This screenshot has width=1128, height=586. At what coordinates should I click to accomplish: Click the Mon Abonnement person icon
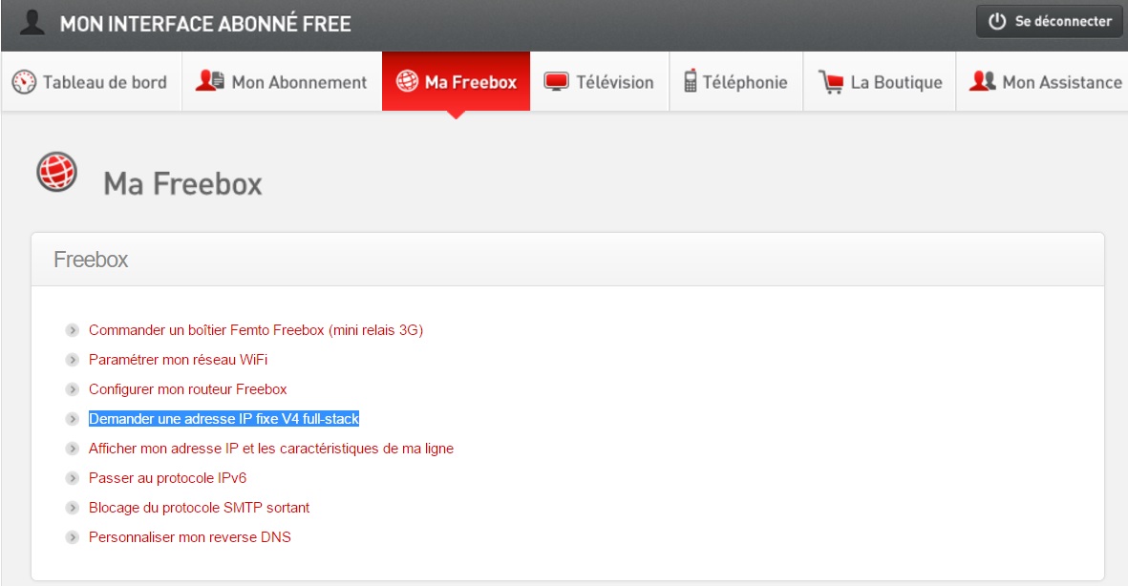coord(209,81)
